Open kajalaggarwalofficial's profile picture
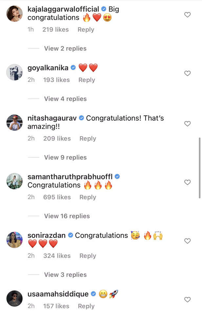The height and width of the screenshot is (316, 202). click(x=14, y=14)
